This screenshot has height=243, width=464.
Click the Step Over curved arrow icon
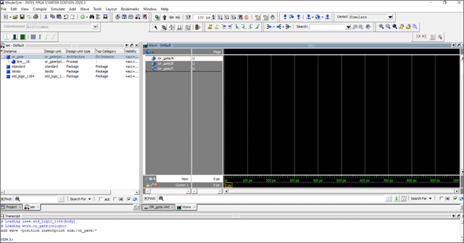pyautogui.click(x=291, y=17)
